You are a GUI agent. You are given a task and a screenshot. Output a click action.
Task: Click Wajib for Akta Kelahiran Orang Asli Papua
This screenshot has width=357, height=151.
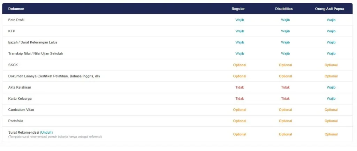tap(331, 87)
